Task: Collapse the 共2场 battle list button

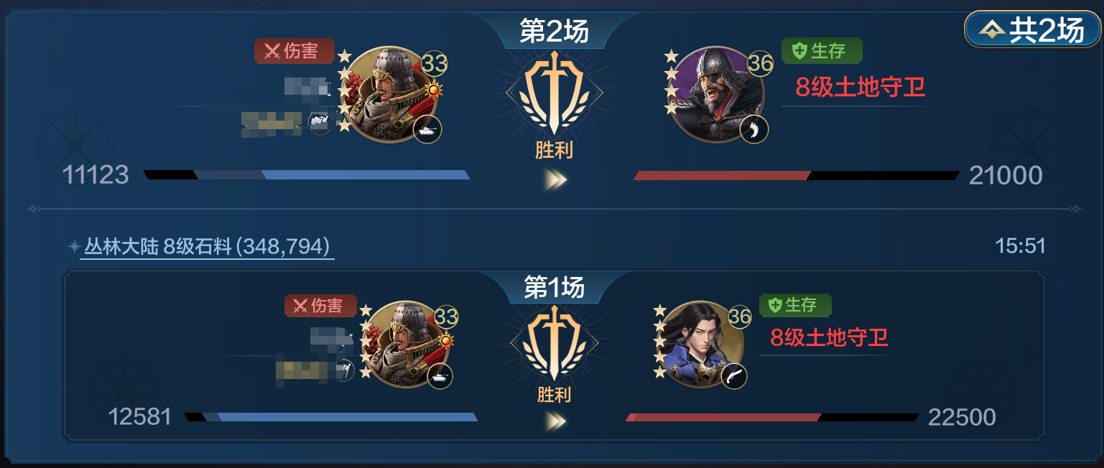Action: [1032, 30]
